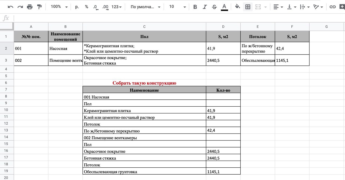The image size is (345, 180).
Task: Print the spreadsheet
Action: [30, 7]
